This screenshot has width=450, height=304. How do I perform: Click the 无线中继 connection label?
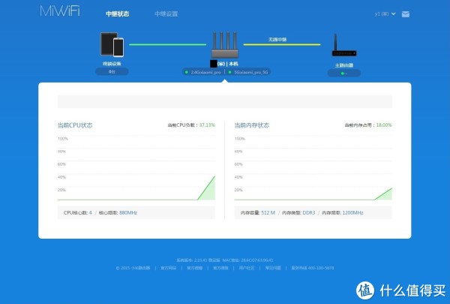[277, 39]
